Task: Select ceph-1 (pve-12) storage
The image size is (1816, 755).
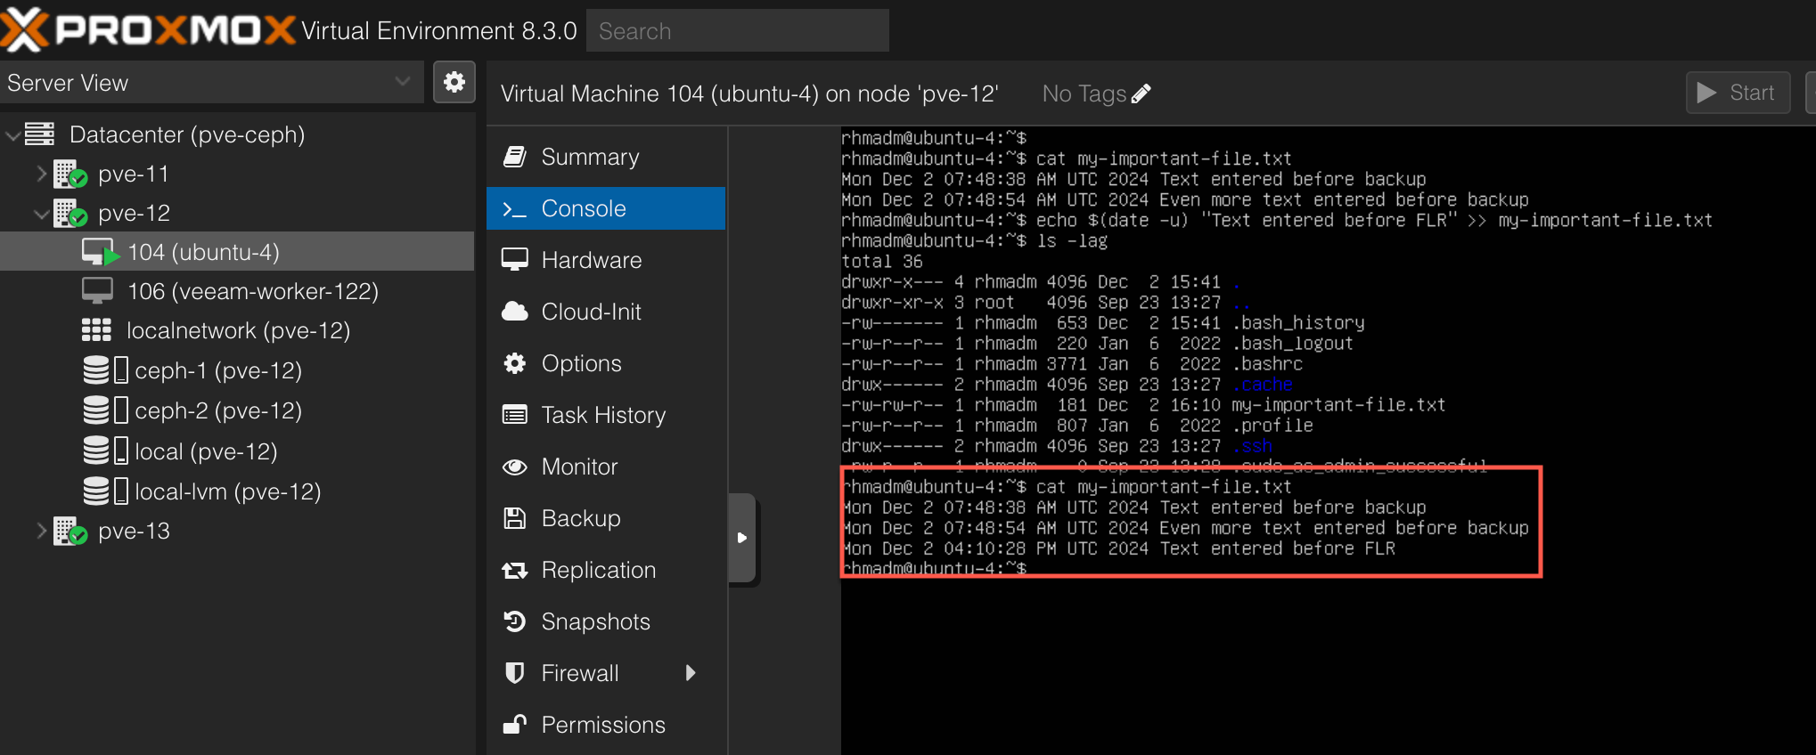Action: pos(237,370)
